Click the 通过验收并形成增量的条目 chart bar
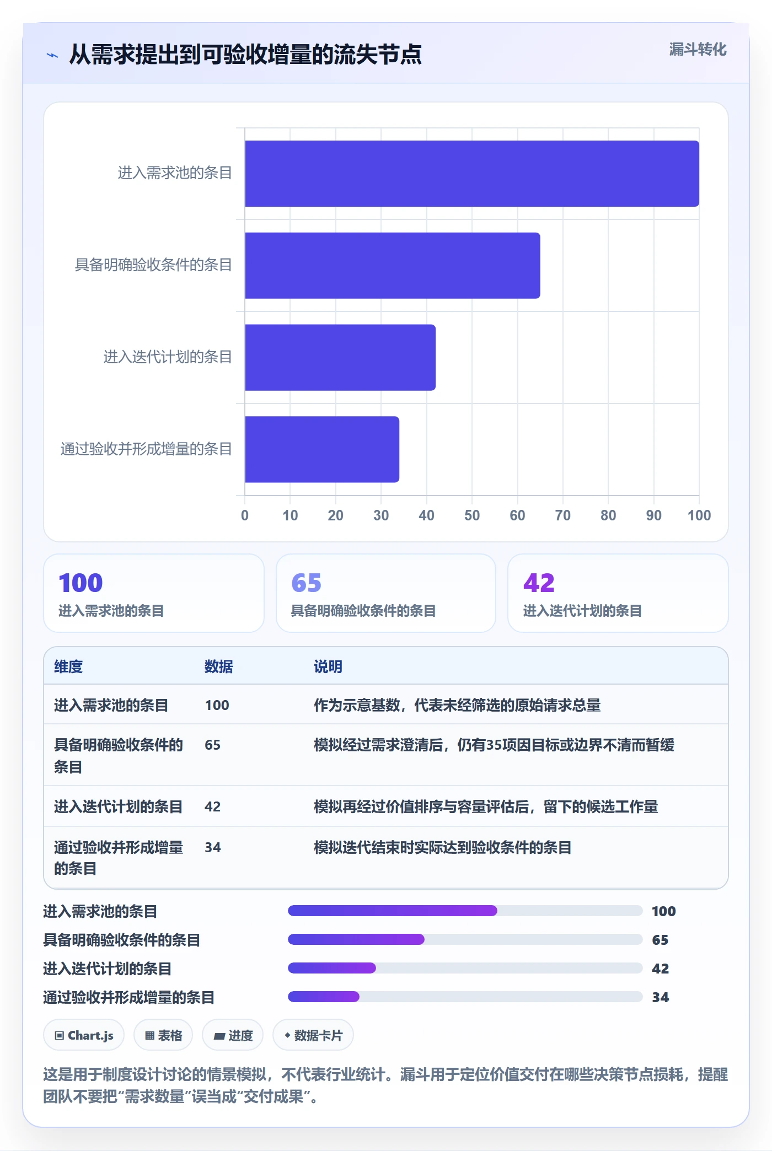 point(322,449)
